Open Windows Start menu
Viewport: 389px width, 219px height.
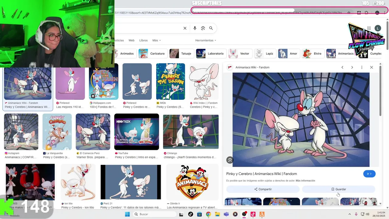click(x=127, y=214)
